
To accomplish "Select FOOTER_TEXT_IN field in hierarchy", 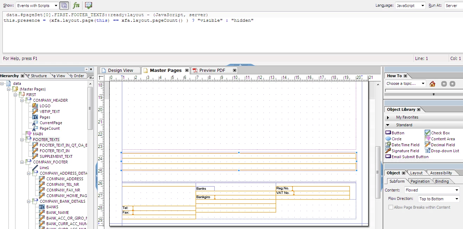I will pos(54,151).
